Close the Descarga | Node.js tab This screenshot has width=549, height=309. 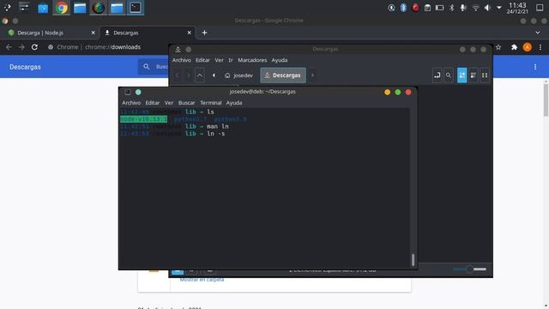pos(93,33)
